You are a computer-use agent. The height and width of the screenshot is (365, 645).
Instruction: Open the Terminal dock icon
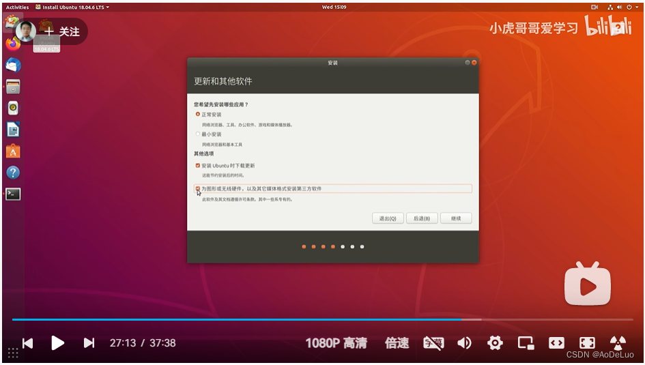click(13, 194)
